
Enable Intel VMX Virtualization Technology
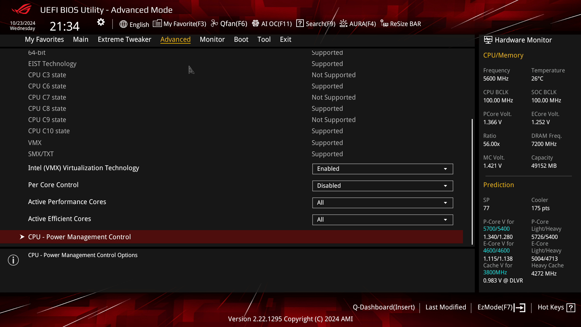click(382, 168)
